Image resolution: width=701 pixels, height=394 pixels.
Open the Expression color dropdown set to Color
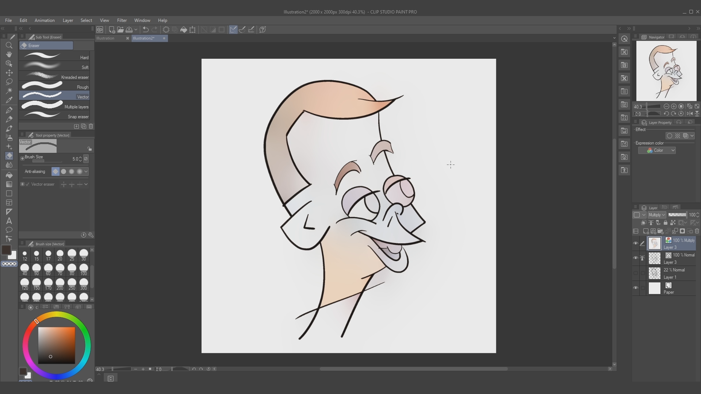657,150
